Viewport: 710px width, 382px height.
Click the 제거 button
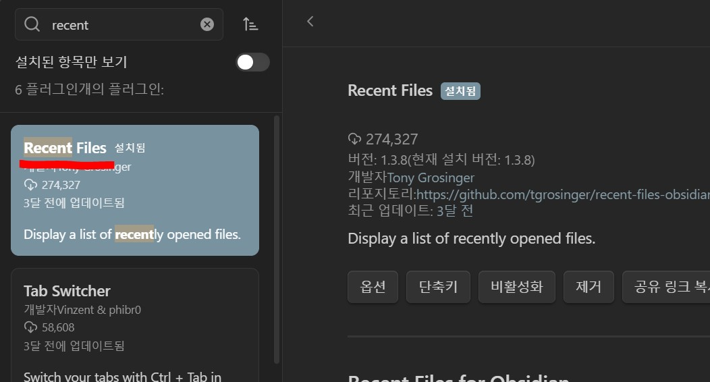589,287
